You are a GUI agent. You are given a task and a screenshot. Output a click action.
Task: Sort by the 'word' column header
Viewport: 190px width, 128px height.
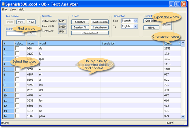pyautogui.click(x=69, y=43)
